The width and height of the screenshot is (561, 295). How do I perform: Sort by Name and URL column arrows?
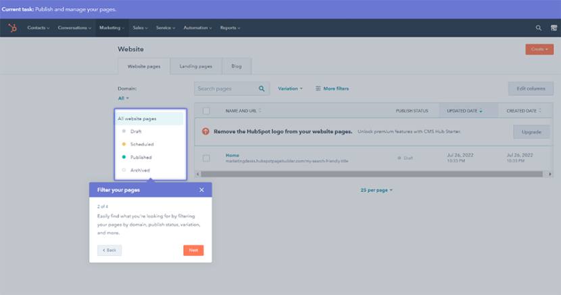tap(260, 111)
